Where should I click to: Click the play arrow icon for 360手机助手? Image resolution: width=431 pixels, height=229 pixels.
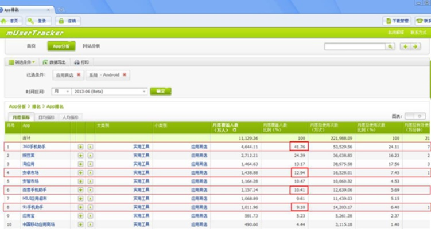90,147
